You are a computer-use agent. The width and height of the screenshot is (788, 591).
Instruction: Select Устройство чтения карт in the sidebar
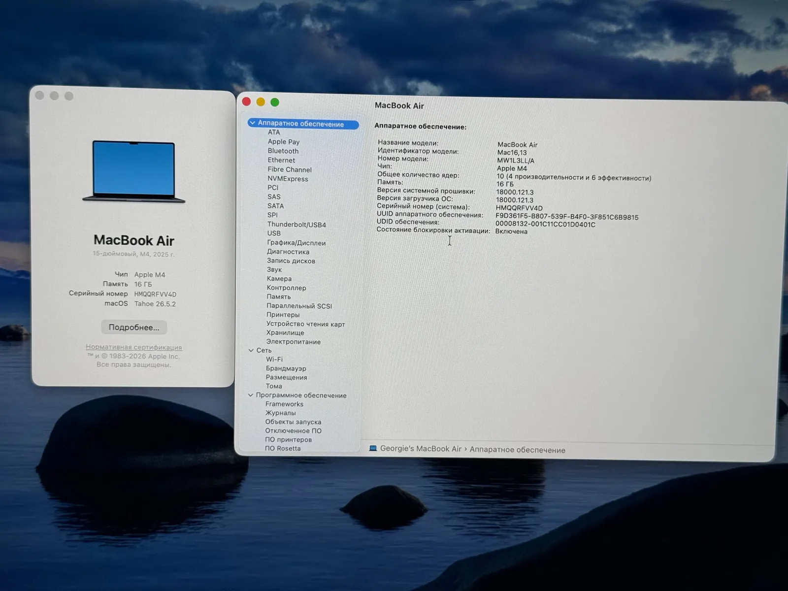306,324
